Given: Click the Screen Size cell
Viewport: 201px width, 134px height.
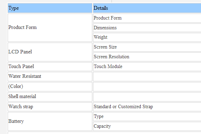Looking at the screenshot, I should 147,47.
